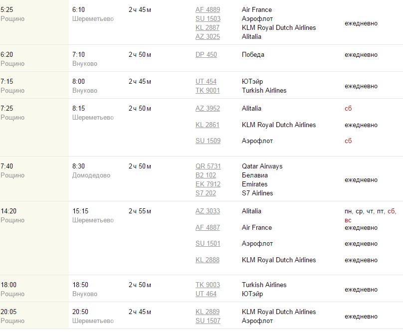The width and height of the screenshot is (403, 332).
Task: Open the SU 1507 evening flight link
Action: (208, 321)
